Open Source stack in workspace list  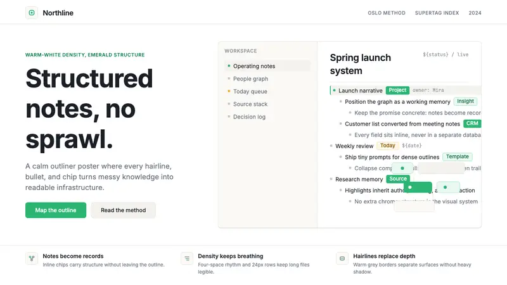(x=267, y=104)
